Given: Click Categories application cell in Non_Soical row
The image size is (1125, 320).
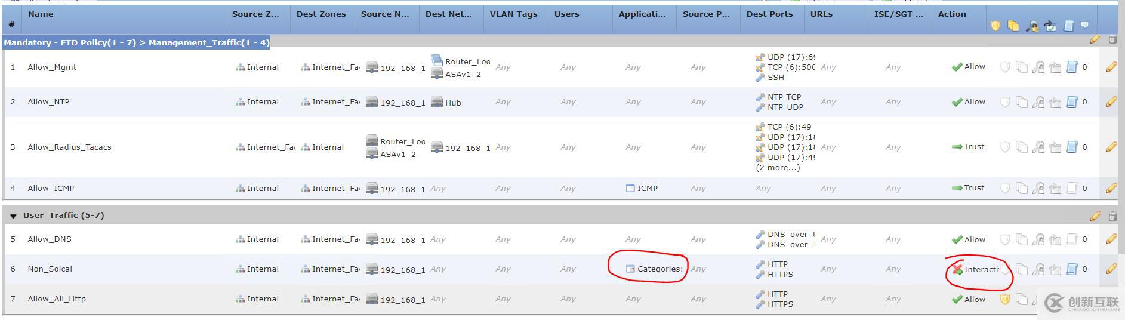Looking at the screenshot, I should [x=654, y=269].
